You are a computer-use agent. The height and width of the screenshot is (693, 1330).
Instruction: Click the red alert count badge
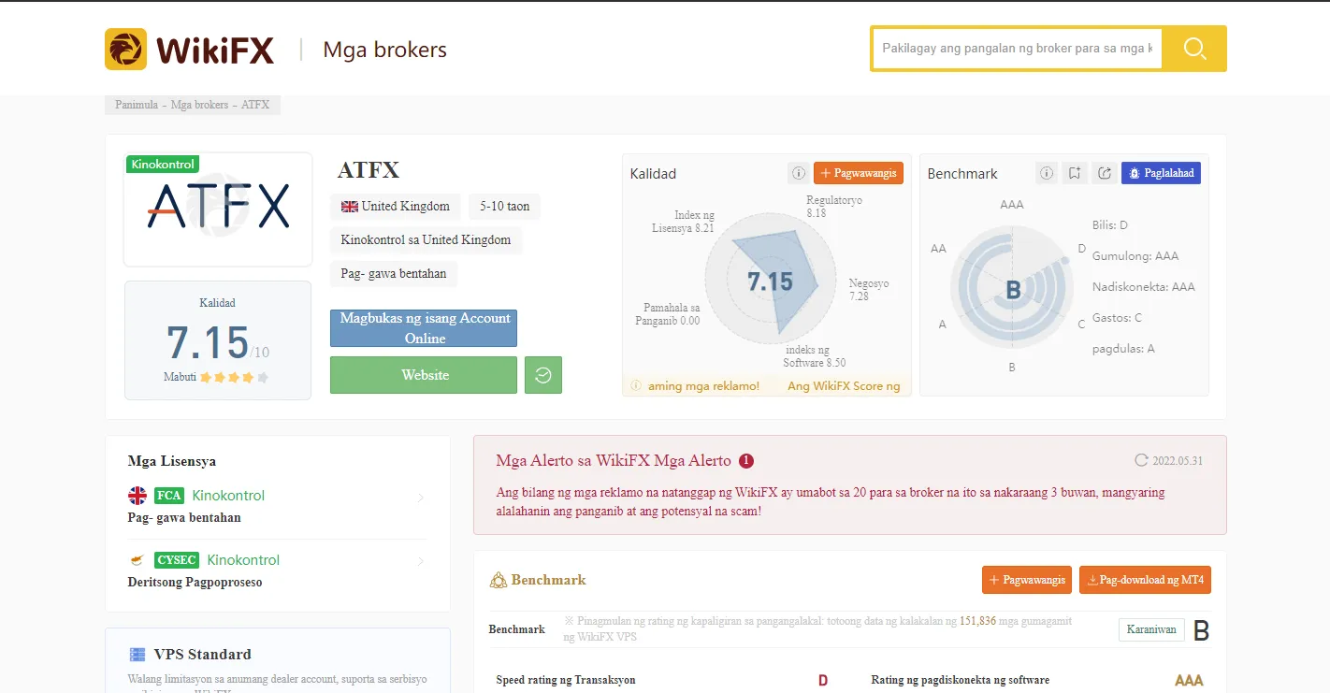(x=746, y=461)
